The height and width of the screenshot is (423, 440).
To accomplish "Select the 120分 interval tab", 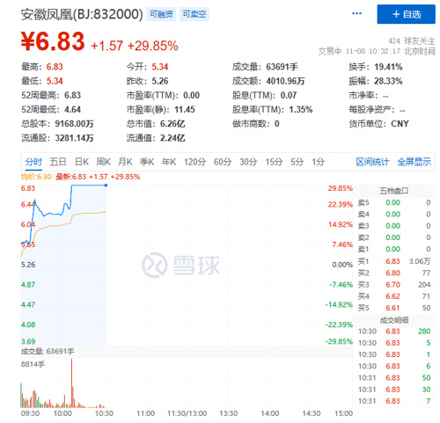I will 194,162.
